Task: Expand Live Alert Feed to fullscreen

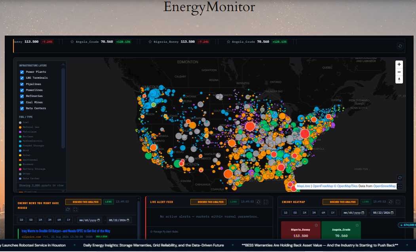Action: tap(266, 202)
